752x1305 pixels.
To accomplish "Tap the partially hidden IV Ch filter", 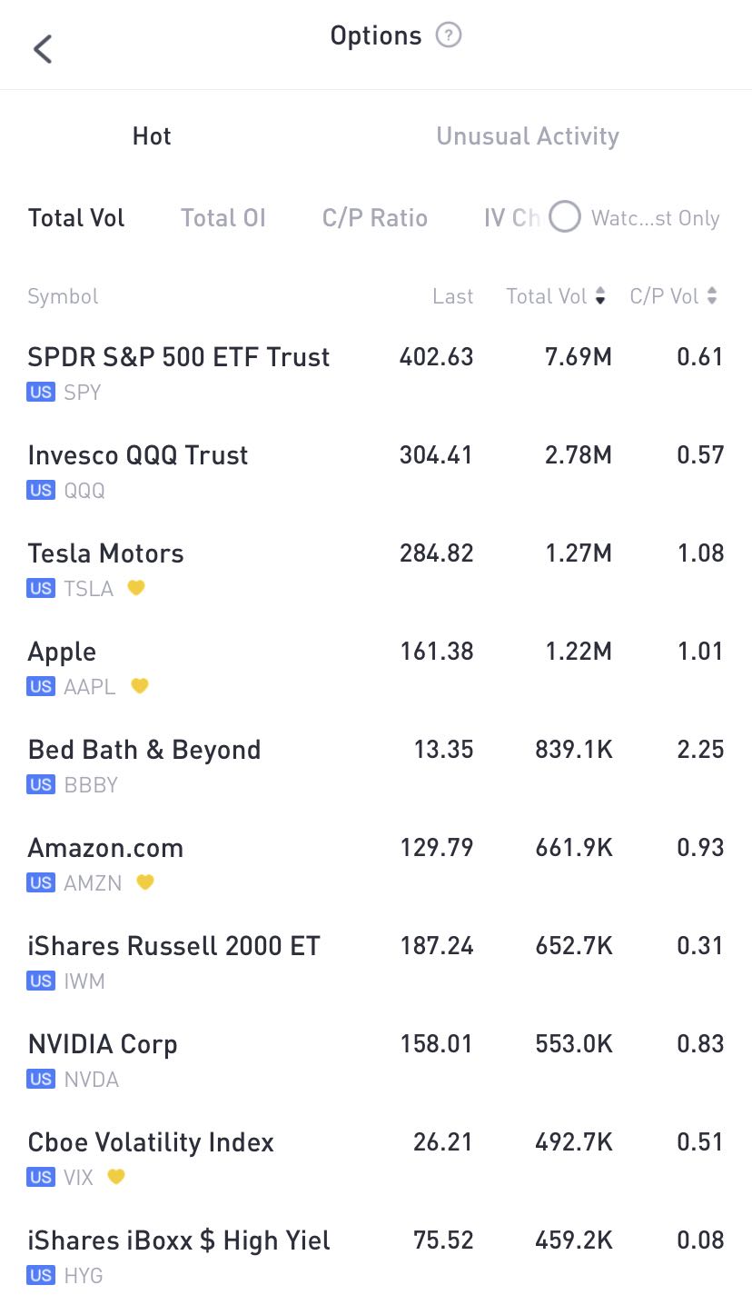I will (x=511, y=218).
